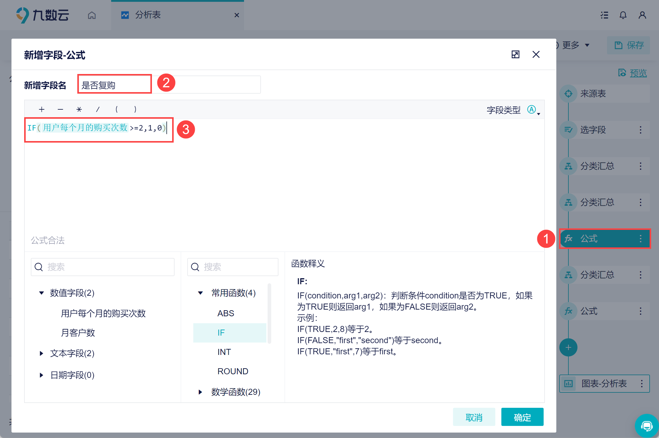This screenshot has width=659, height=438.
Task: Open the dialog in full-screen view
Action: (515, 54)
